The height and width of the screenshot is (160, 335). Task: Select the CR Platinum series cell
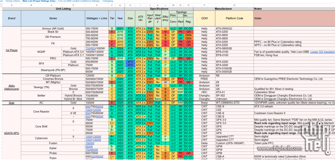tap(53, 76)
